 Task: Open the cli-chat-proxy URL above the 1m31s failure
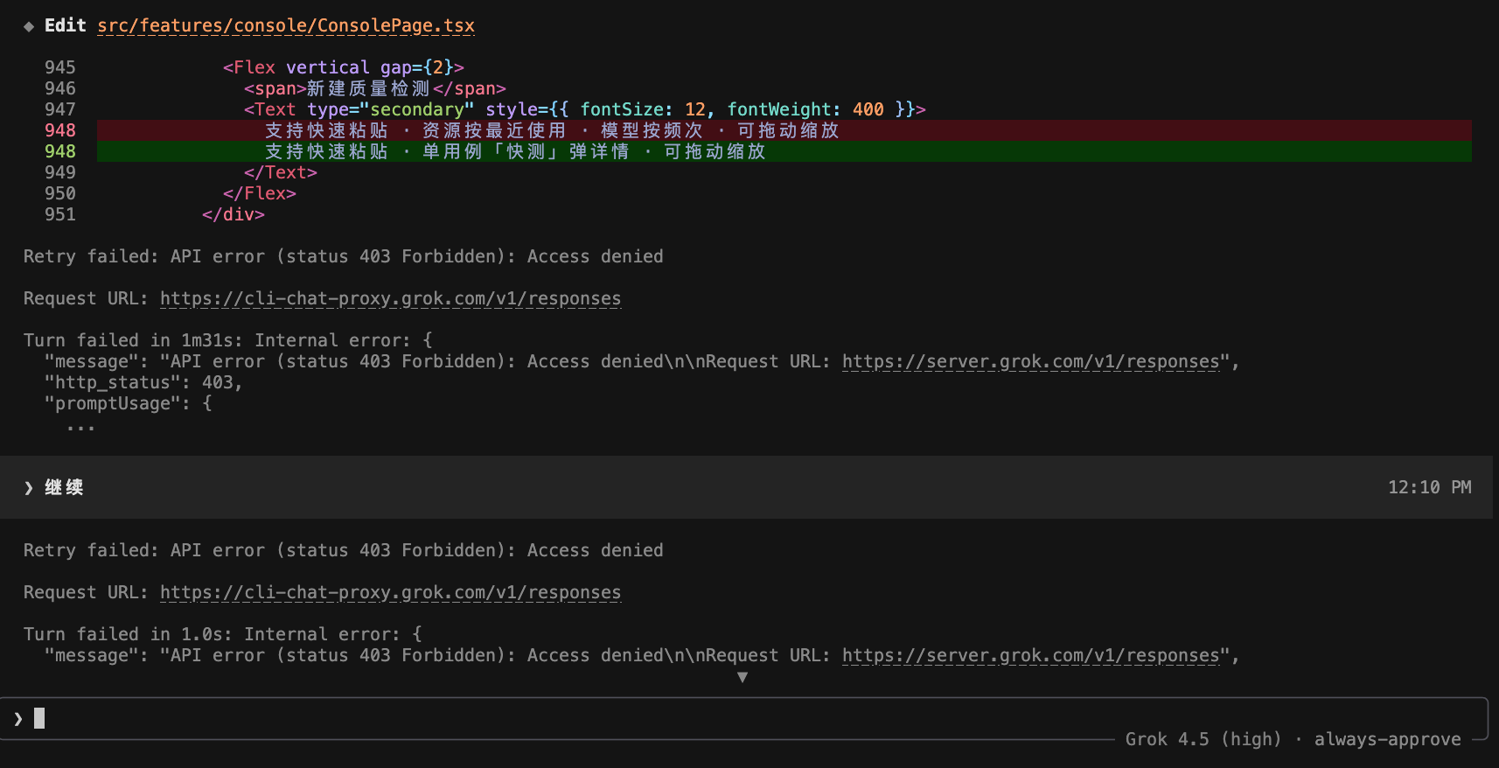point(390,298)
